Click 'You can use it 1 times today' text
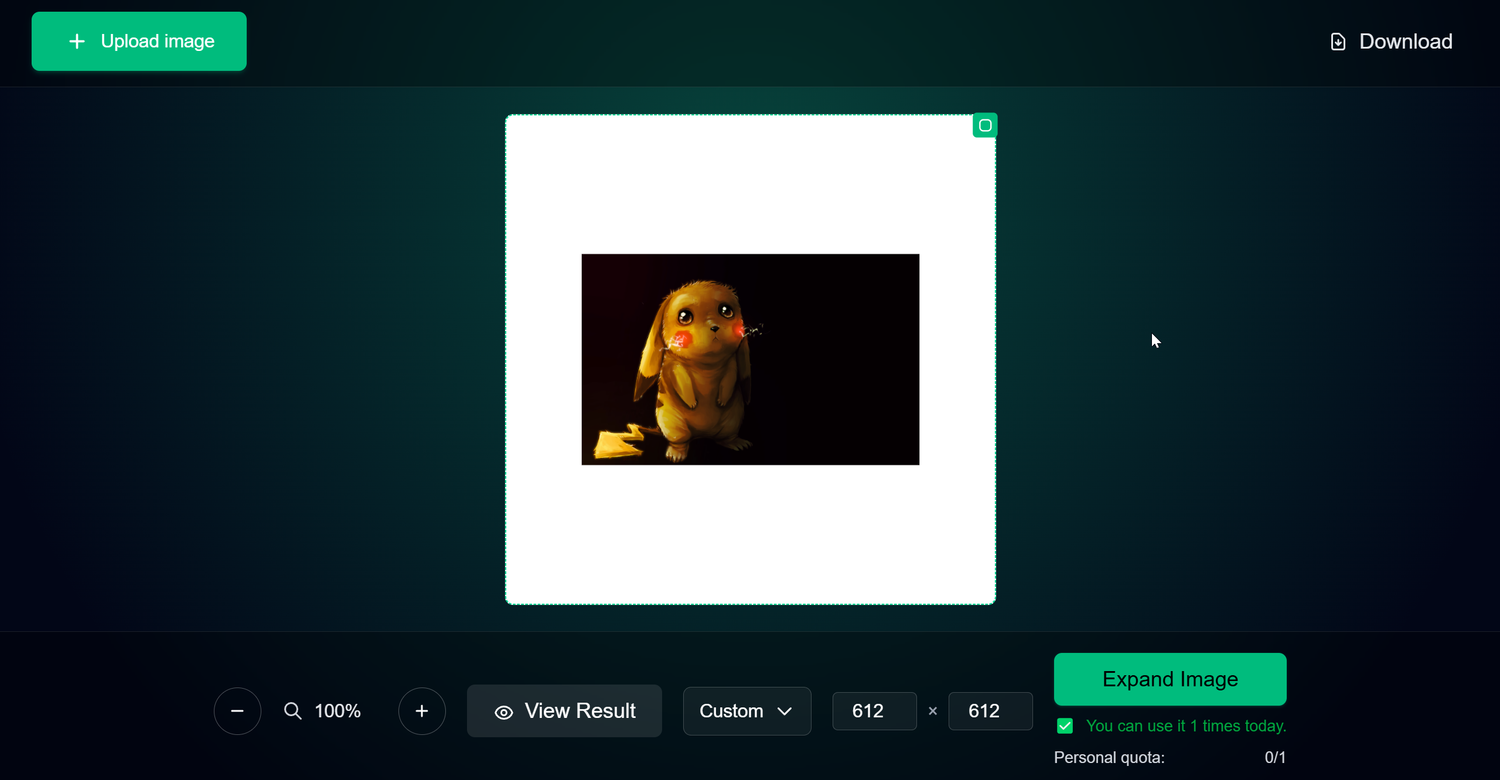The image size is (1500, 780). click(1187, 726)
